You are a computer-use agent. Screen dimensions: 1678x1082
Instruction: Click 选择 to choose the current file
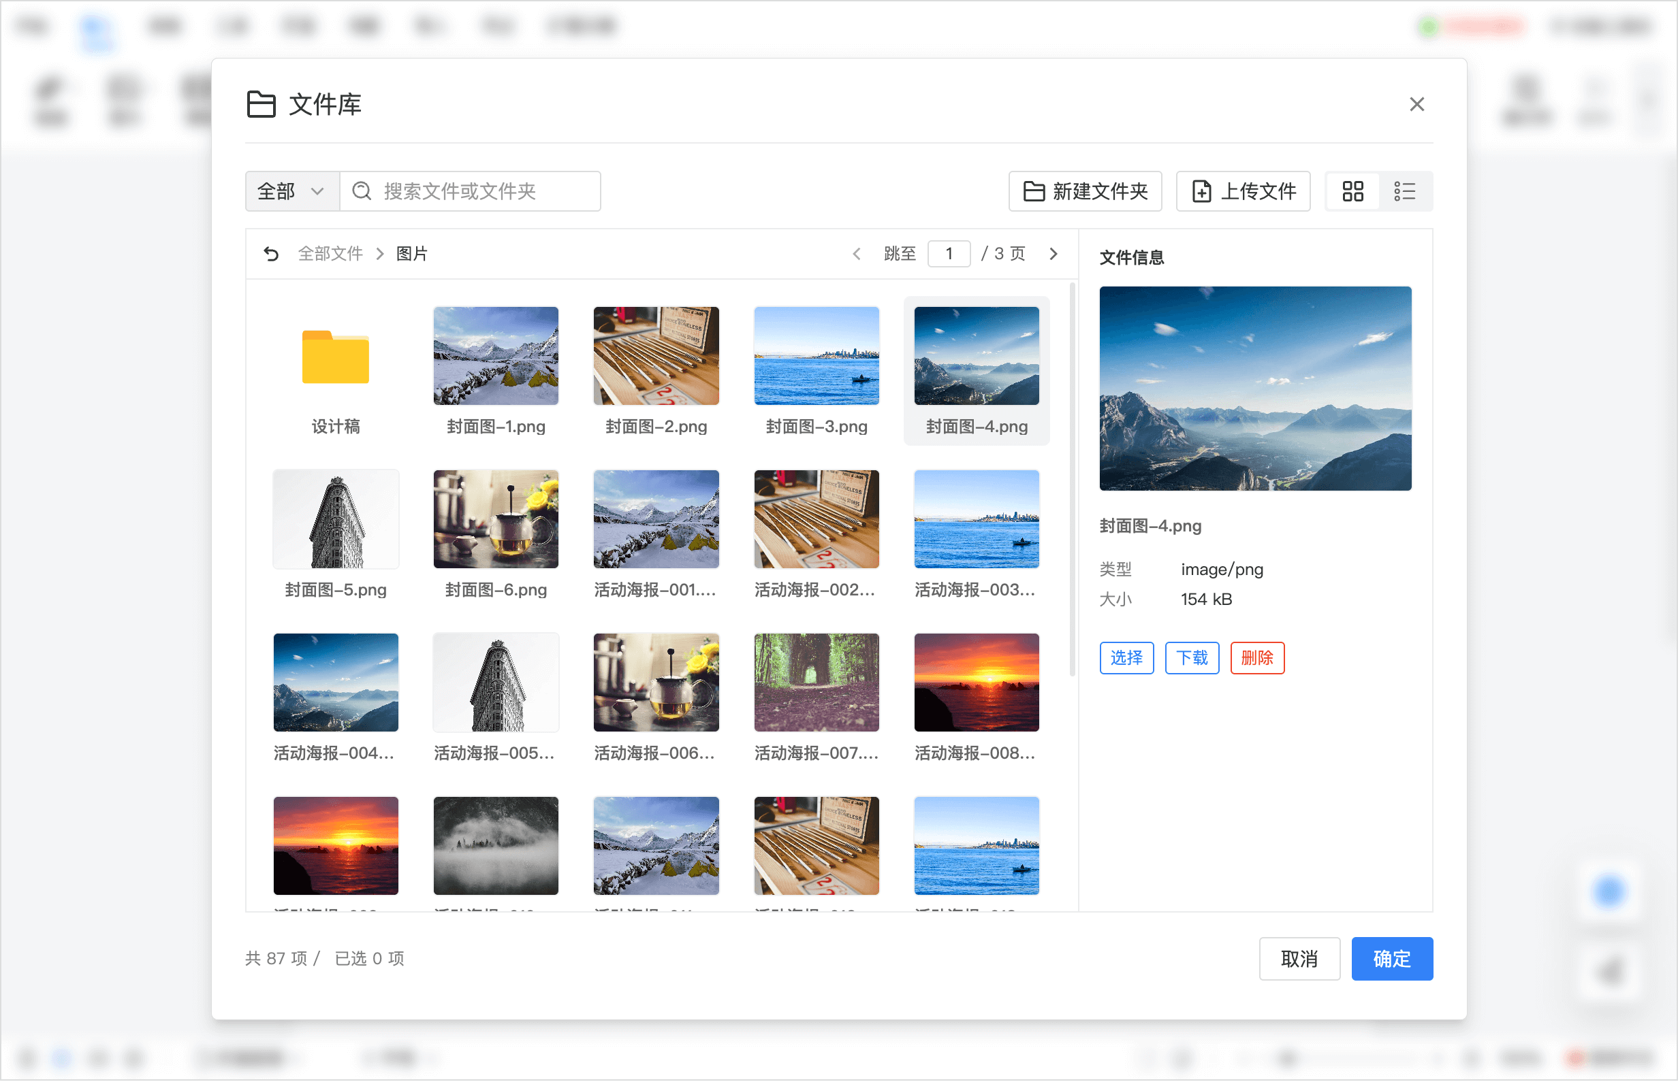pyautogui.click(x=1126, y=657)
